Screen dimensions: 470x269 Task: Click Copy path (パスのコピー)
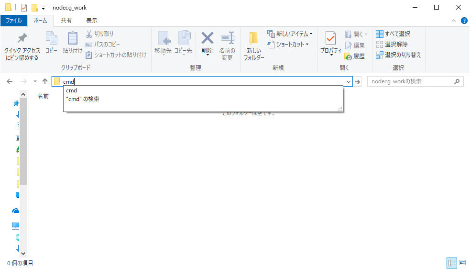point(103,45)
